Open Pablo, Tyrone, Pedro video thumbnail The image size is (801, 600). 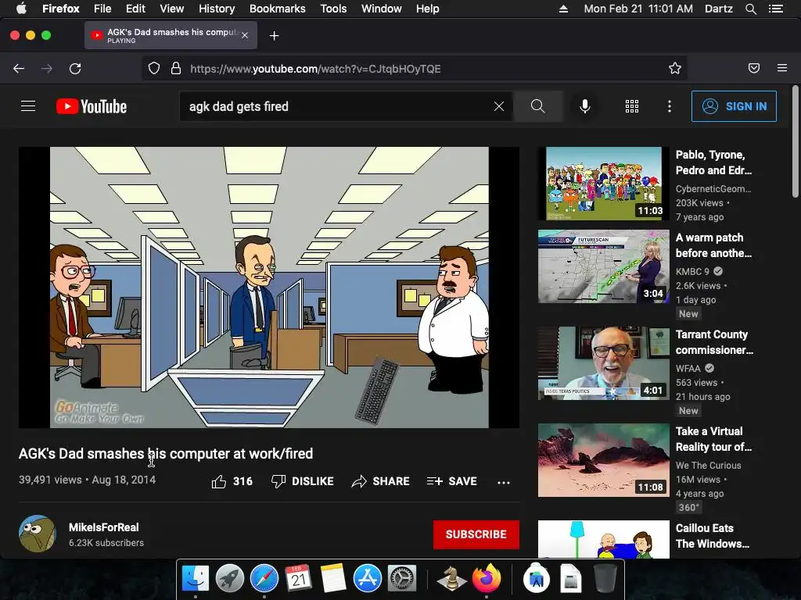pyautogui.click(x=603, y=184)
